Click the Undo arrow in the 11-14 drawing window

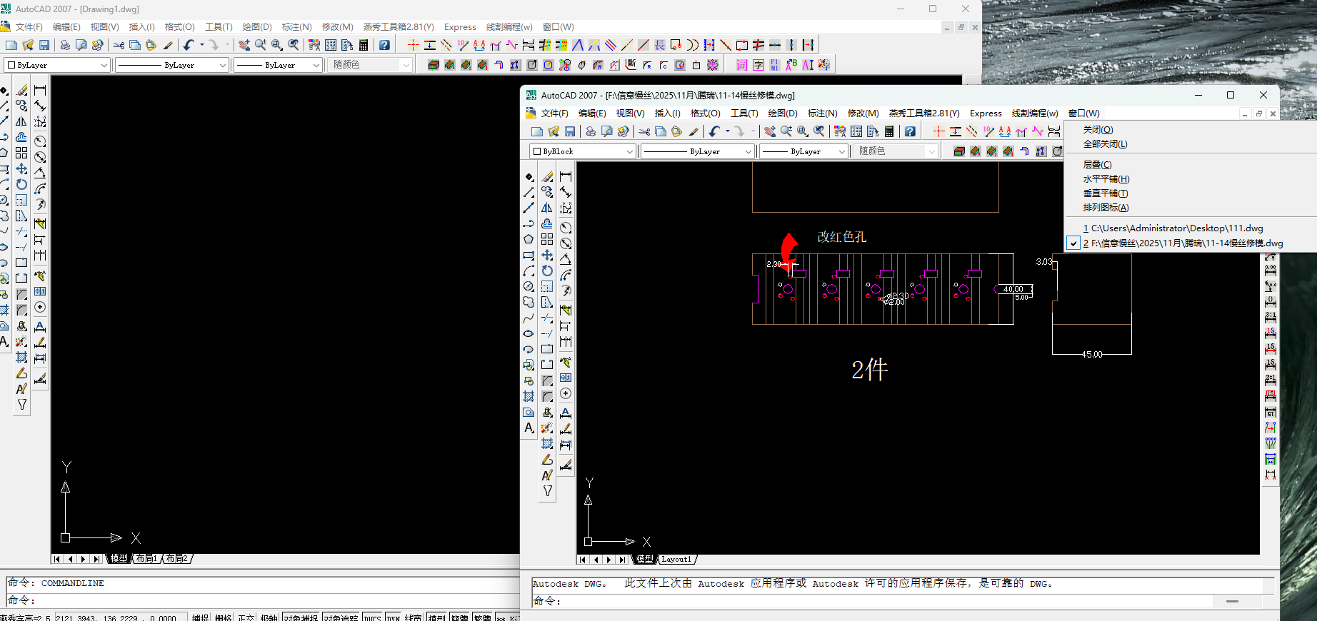tap(713, 131)
